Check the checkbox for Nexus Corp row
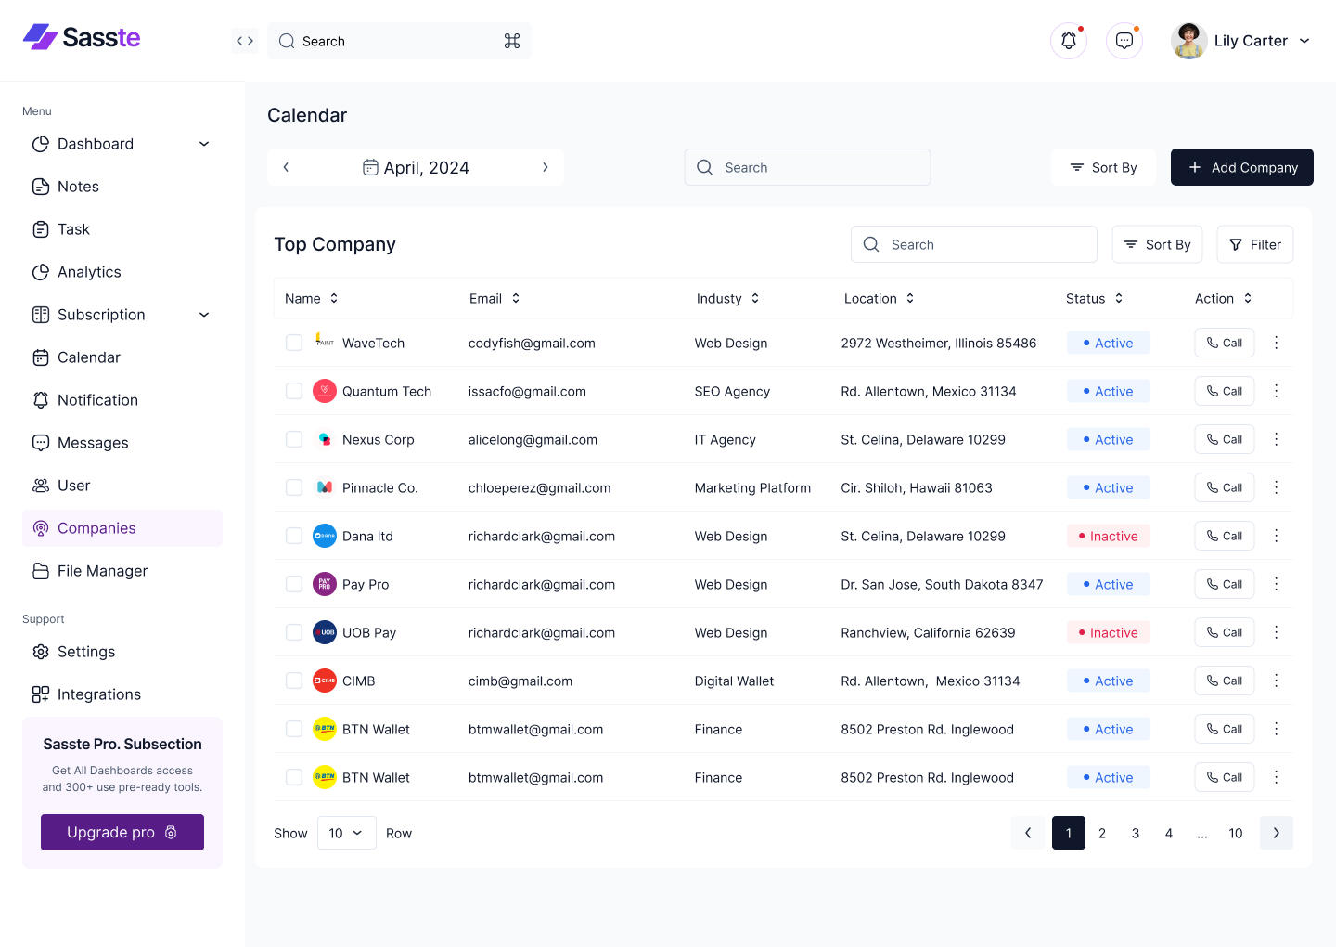This screenshot has width=1336, height=947. pos(294,439)
